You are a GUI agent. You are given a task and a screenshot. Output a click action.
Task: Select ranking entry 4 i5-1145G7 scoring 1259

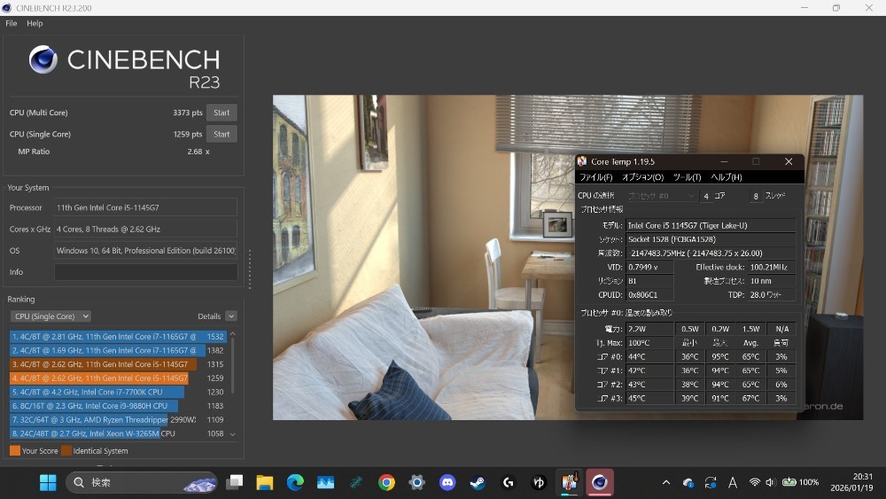118,378
